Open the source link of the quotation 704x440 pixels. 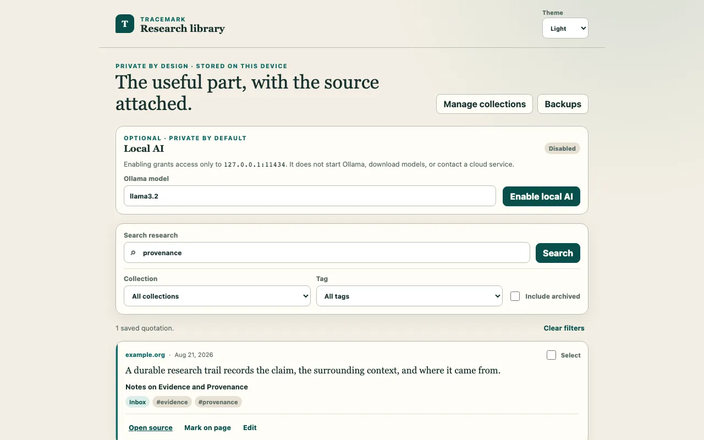point(151,427)
